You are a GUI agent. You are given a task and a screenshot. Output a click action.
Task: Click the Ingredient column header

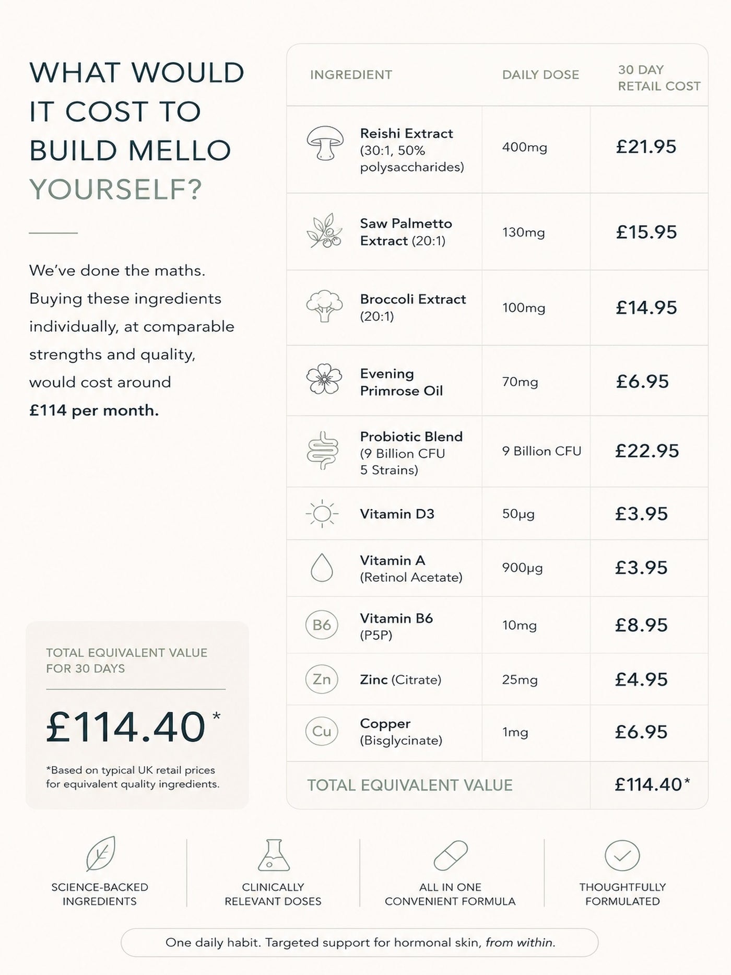351,75
